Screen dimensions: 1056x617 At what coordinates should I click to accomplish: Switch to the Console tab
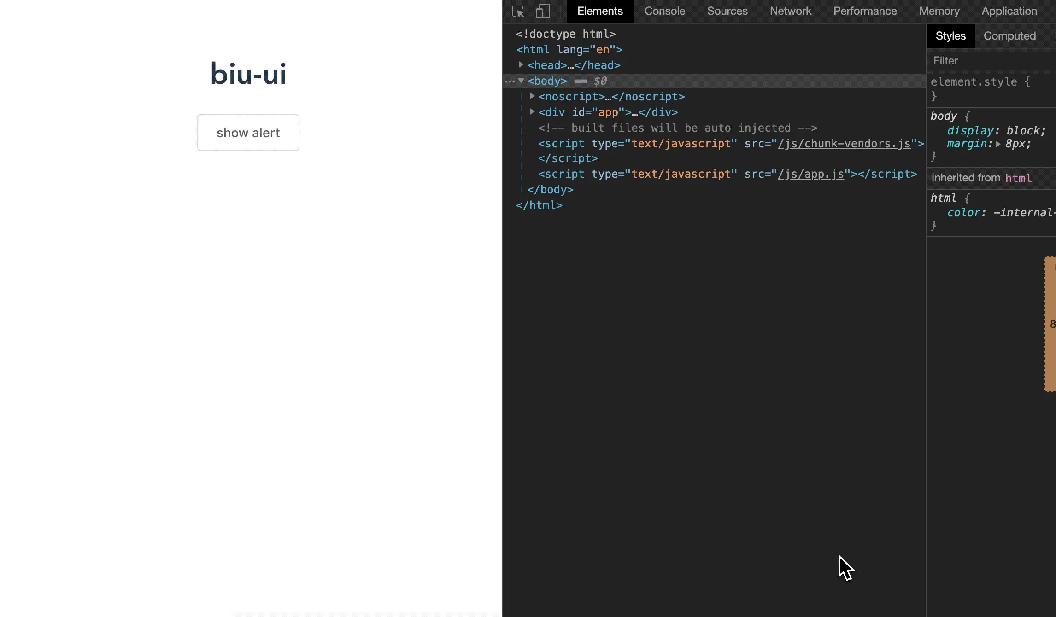[664, 11]
